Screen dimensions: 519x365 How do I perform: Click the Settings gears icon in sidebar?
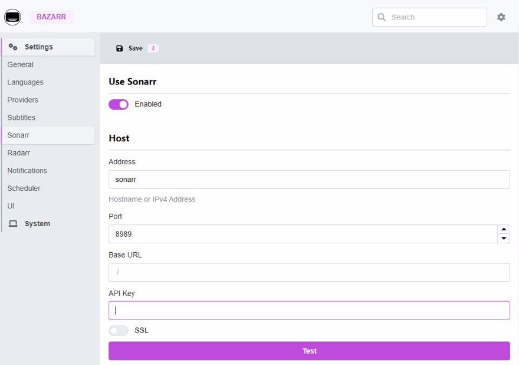(13, 47)
